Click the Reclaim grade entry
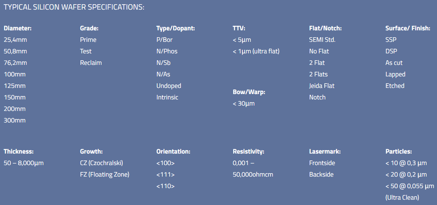 (x=91, y=63)
